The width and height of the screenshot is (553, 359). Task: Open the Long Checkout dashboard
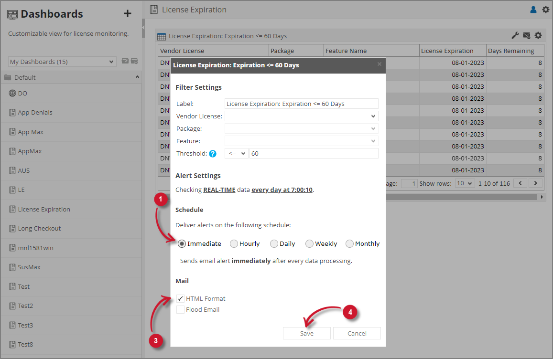pos(71,229)
